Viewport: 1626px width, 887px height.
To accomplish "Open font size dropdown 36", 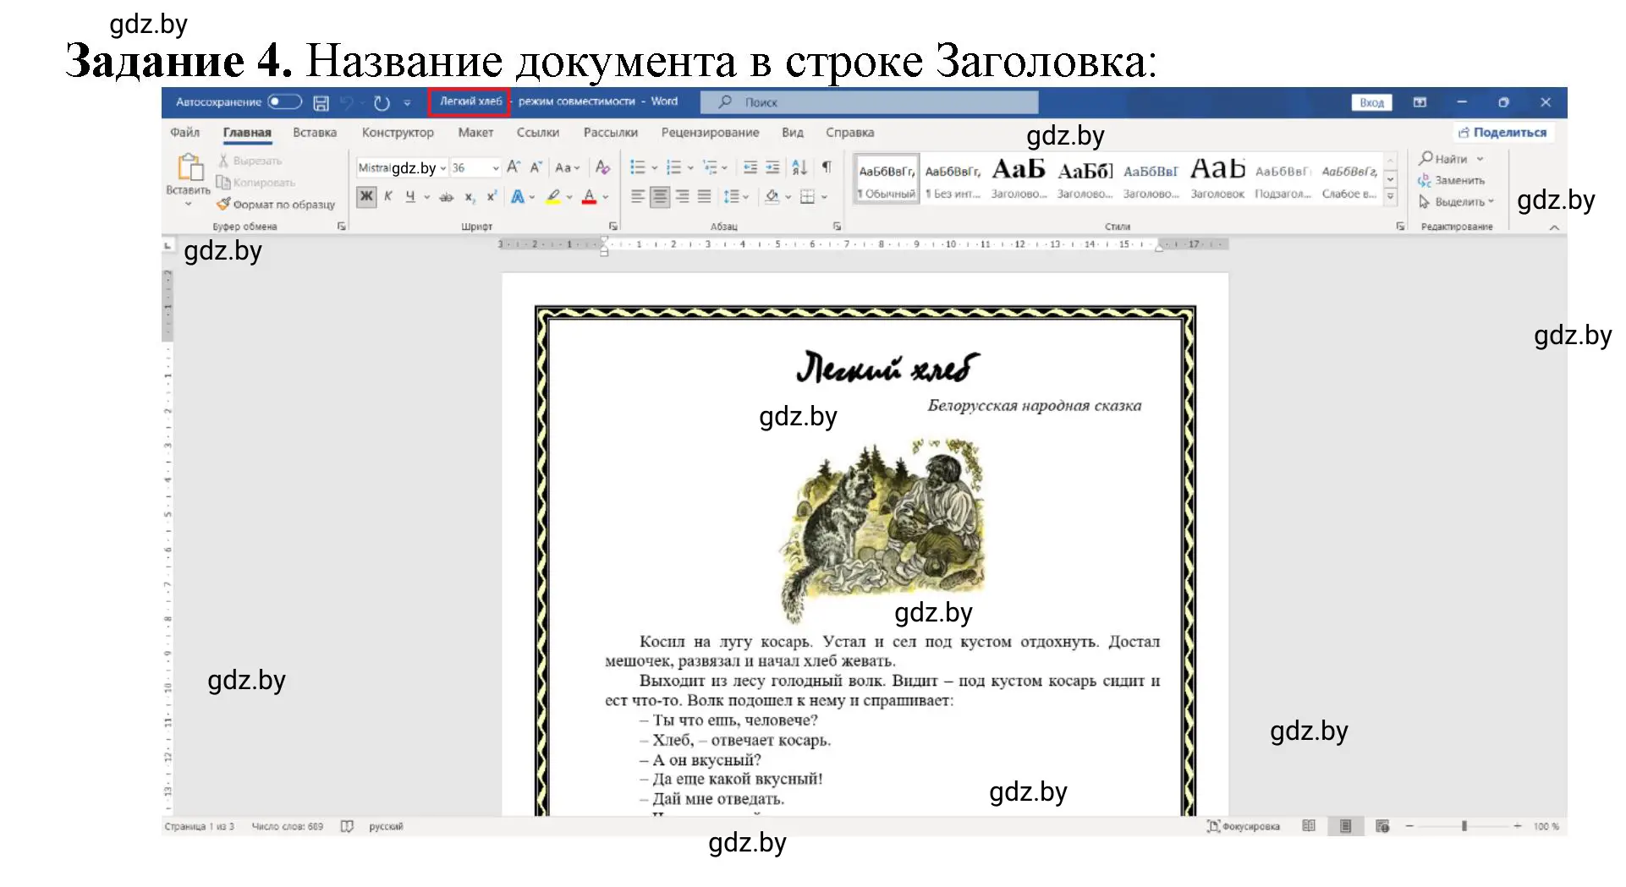I will [x=496, y=168].
